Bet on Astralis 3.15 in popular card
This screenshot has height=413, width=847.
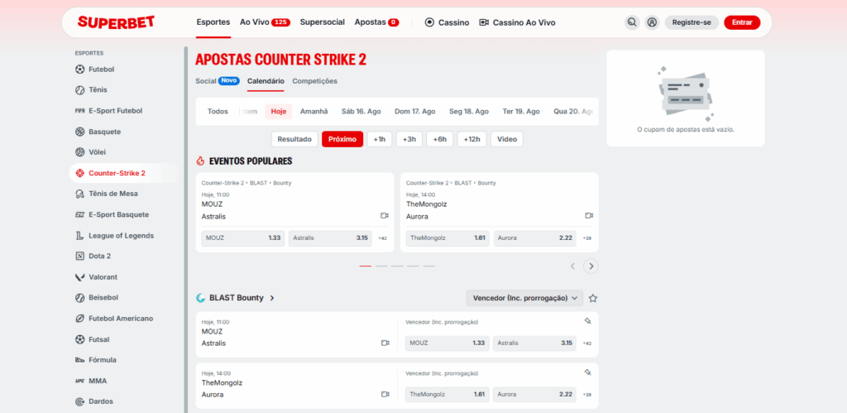tap(330, 238)
